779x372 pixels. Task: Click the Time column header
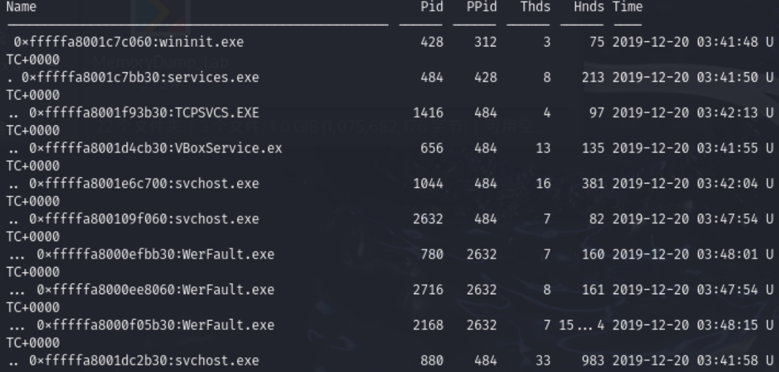tap(628, 7)
